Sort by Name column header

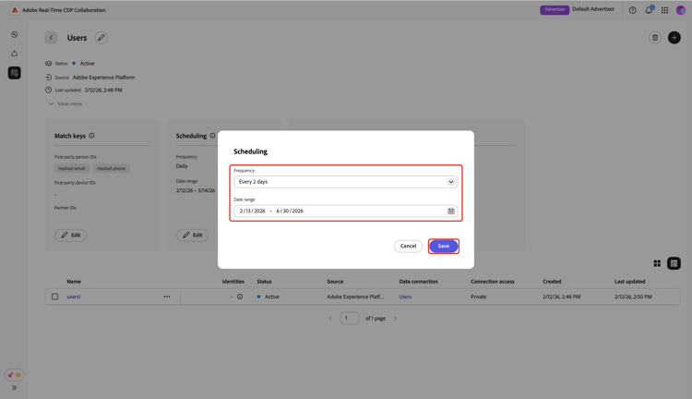tap(74, 282)
